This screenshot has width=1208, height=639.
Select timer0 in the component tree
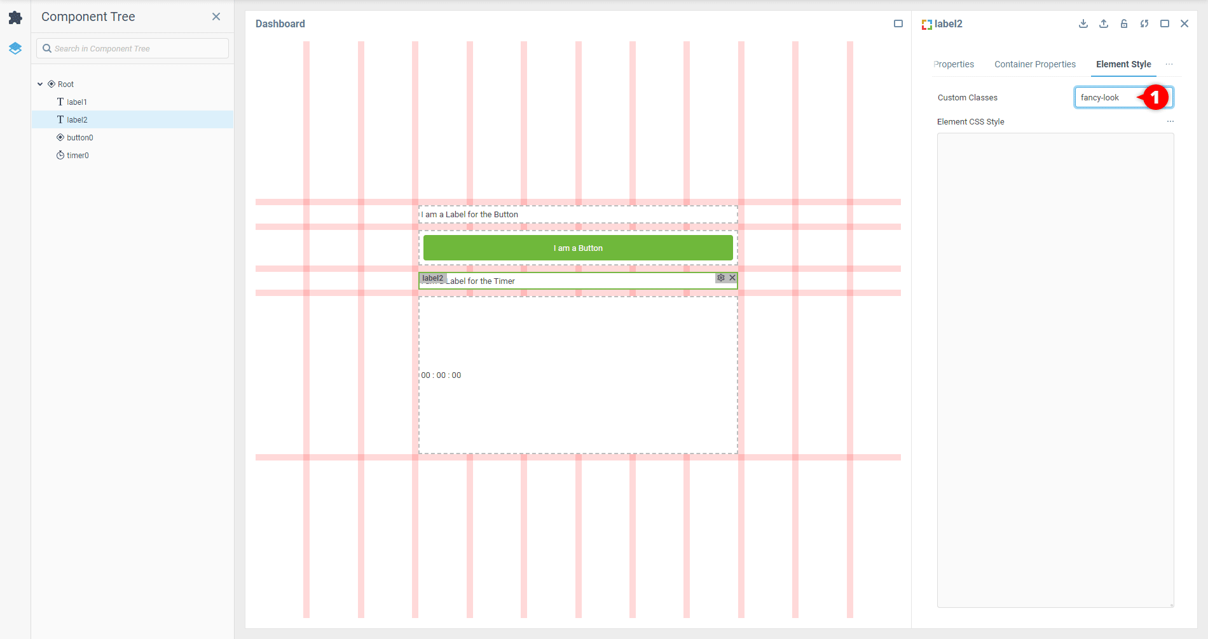[x=78, y=155]
